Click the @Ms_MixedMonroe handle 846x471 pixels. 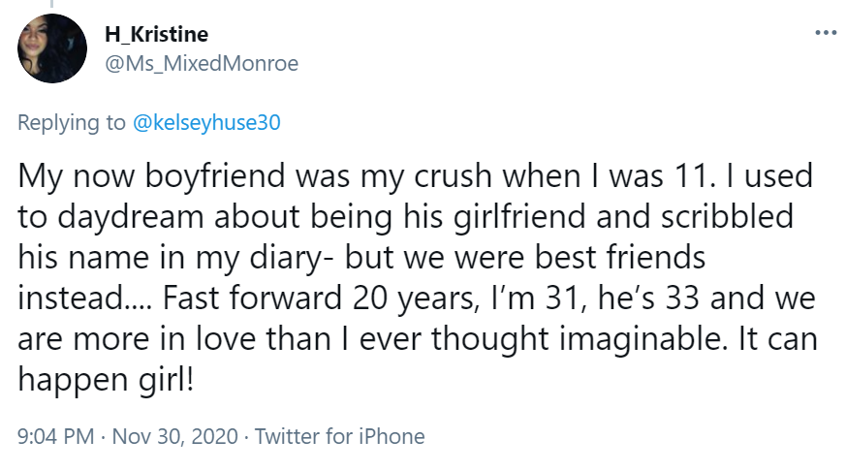201,64
